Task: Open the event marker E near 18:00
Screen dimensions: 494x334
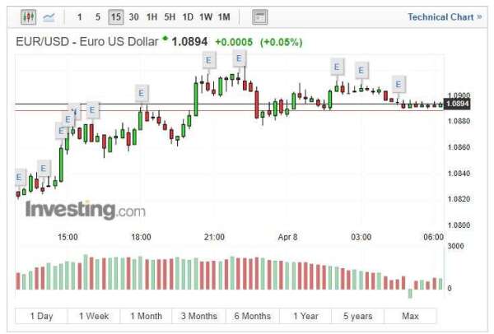Action: click(x=142, y=93)
